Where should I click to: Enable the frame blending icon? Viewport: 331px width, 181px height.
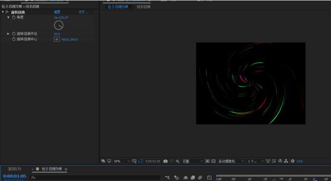click(x=193, y=178)
